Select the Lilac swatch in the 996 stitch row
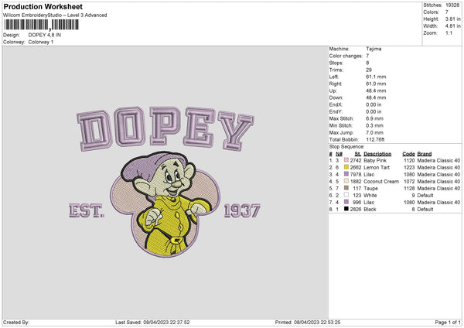 [x=346, y=202]
